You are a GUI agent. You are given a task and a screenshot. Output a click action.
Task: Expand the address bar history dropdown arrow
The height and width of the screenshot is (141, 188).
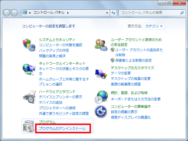[107, 13]
